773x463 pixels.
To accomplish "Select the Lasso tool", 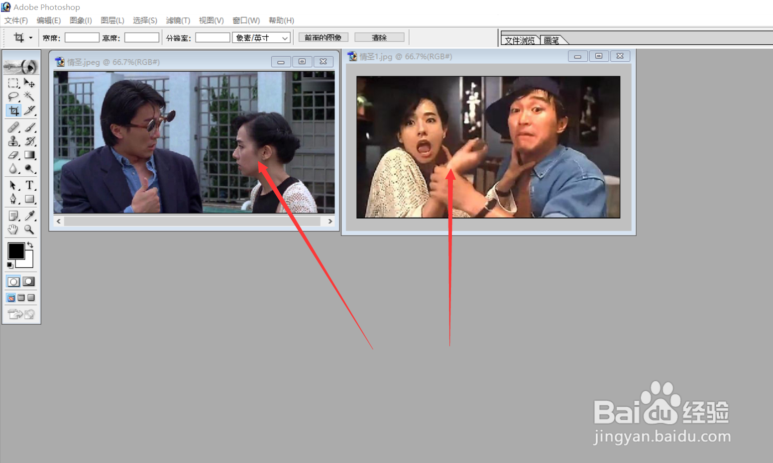I will 13,97.
